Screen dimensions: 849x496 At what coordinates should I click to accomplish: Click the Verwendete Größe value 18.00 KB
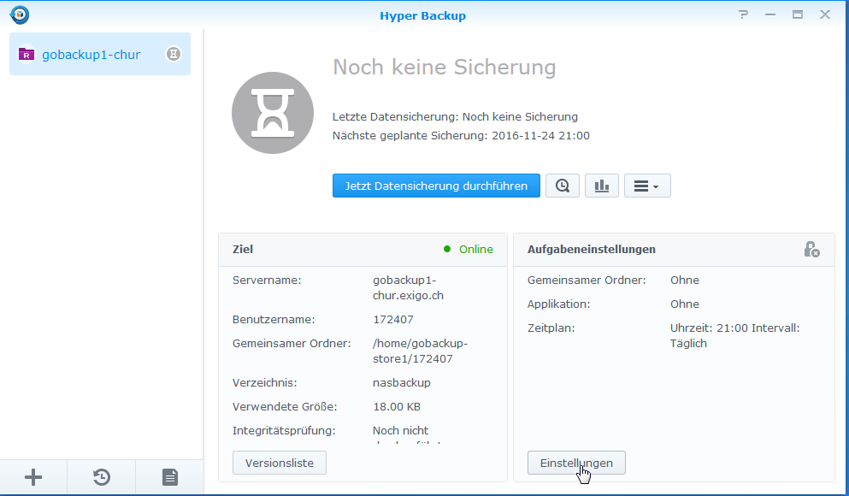[x=397, y=407]
